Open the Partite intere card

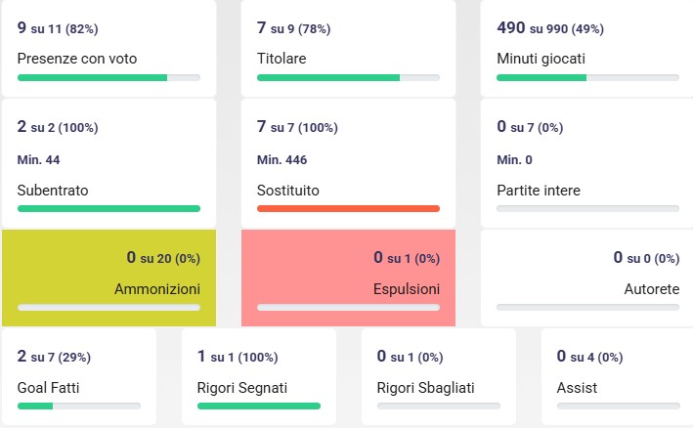point(587,162)
